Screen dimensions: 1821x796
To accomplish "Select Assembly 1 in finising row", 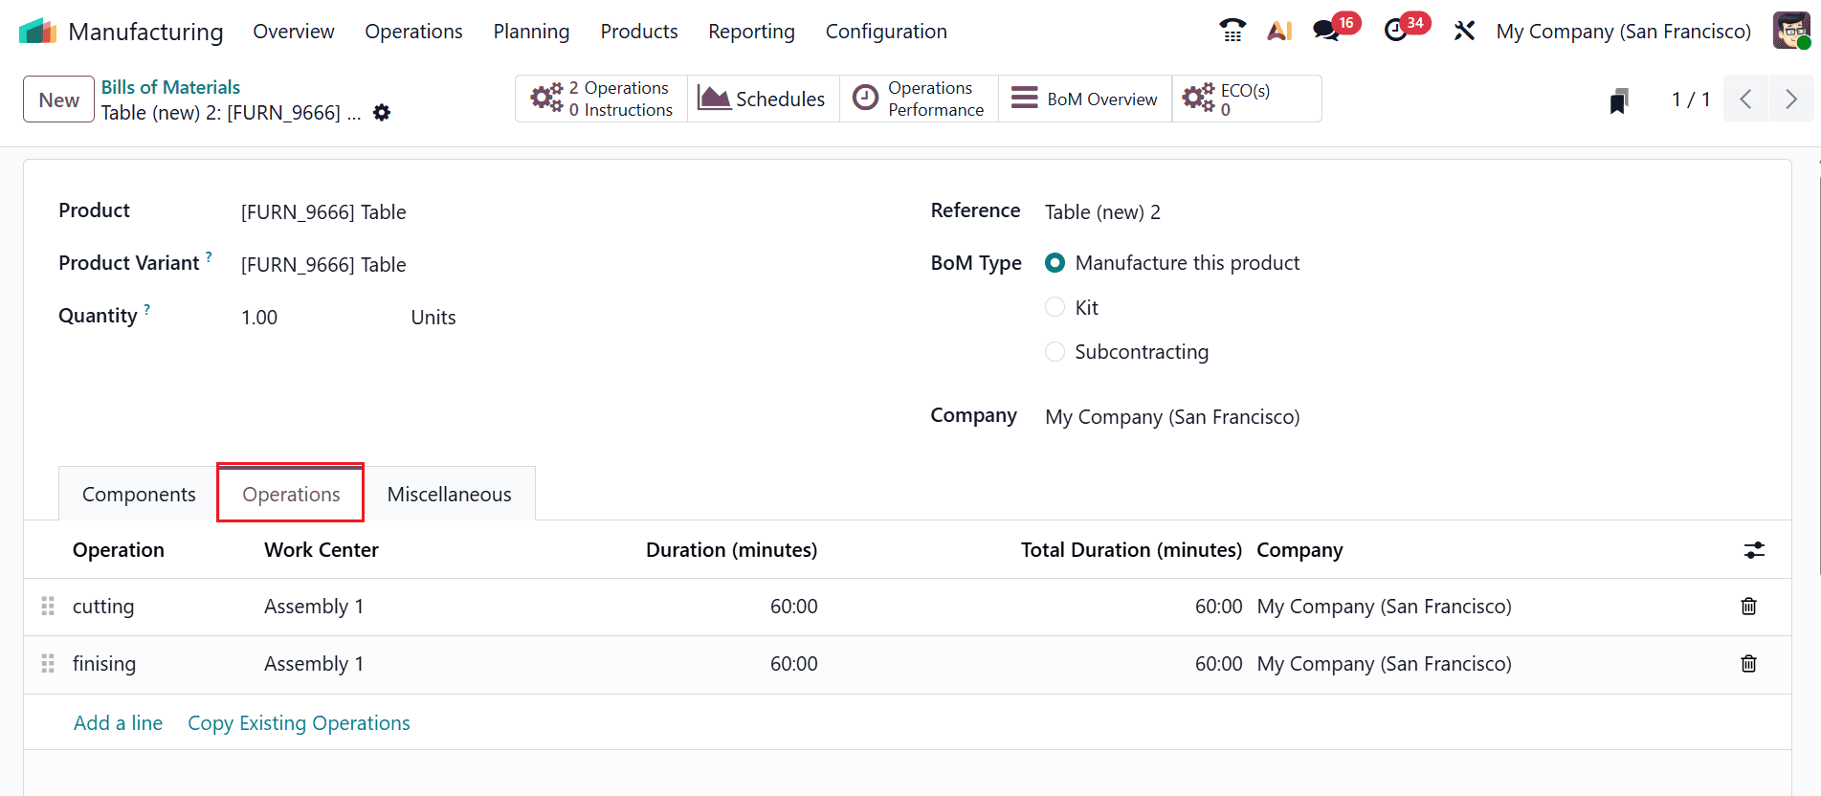I will [x=314, y=664].
